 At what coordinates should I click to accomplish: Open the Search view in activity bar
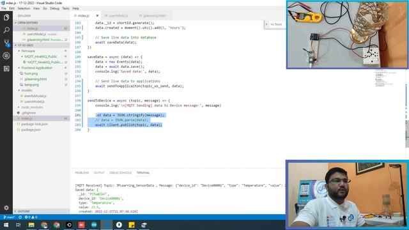(x=6, y=30)
